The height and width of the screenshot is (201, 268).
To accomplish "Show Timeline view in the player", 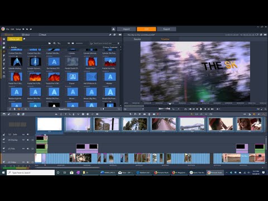I will coord(165,39).
